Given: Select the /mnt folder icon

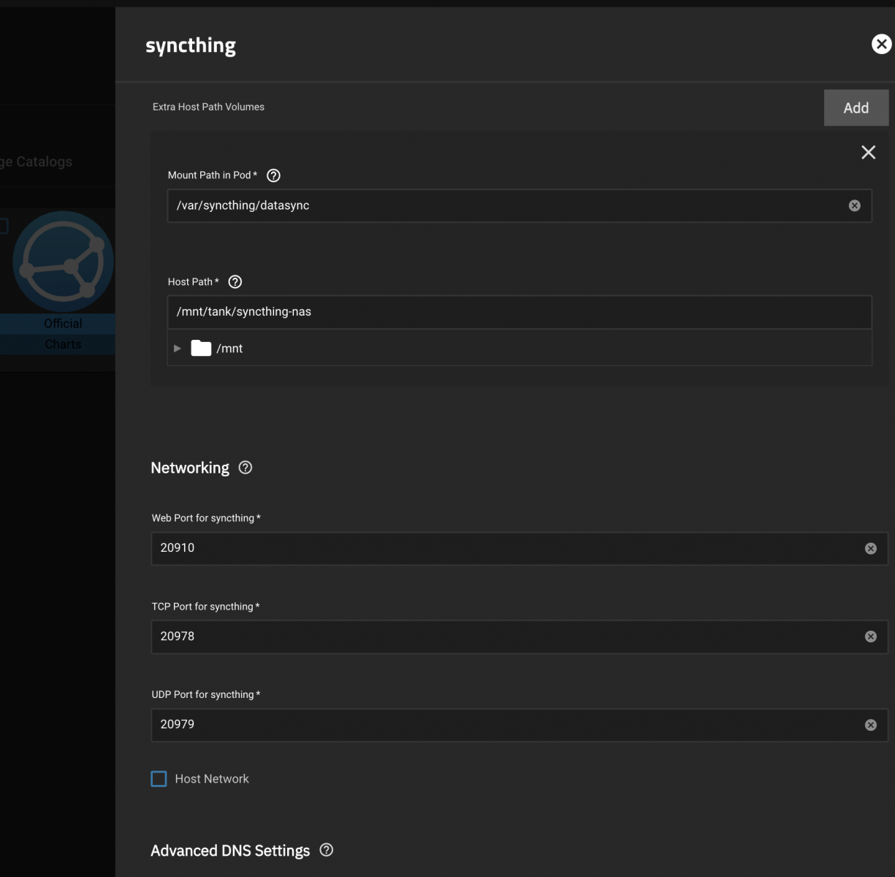Looking at the screenshot, I should pos(201,349).
